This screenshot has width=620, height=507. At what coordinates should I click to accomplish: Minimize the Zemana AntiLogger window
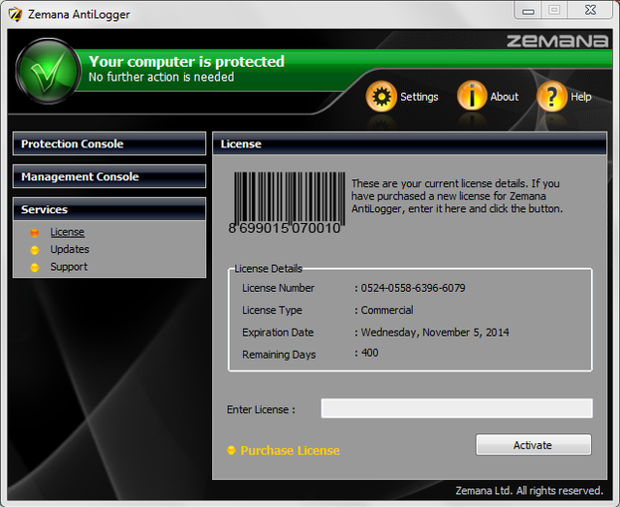pyautogui.click(x=528, y=11)
